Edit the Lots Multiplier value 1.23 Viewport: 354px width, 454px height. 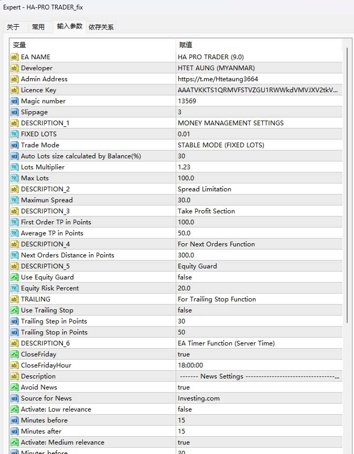[184, 167]
